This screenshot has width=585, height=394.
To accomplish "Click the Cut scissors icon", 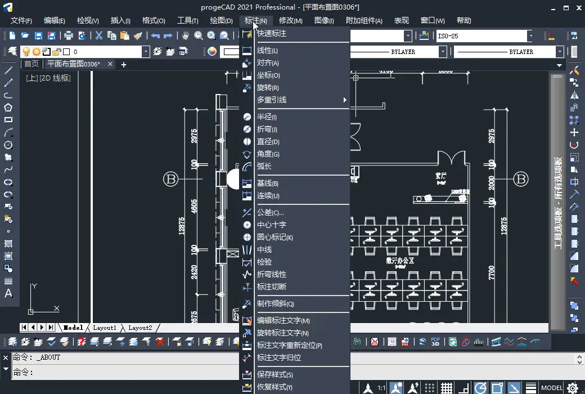I will click(x=99, y=35).
